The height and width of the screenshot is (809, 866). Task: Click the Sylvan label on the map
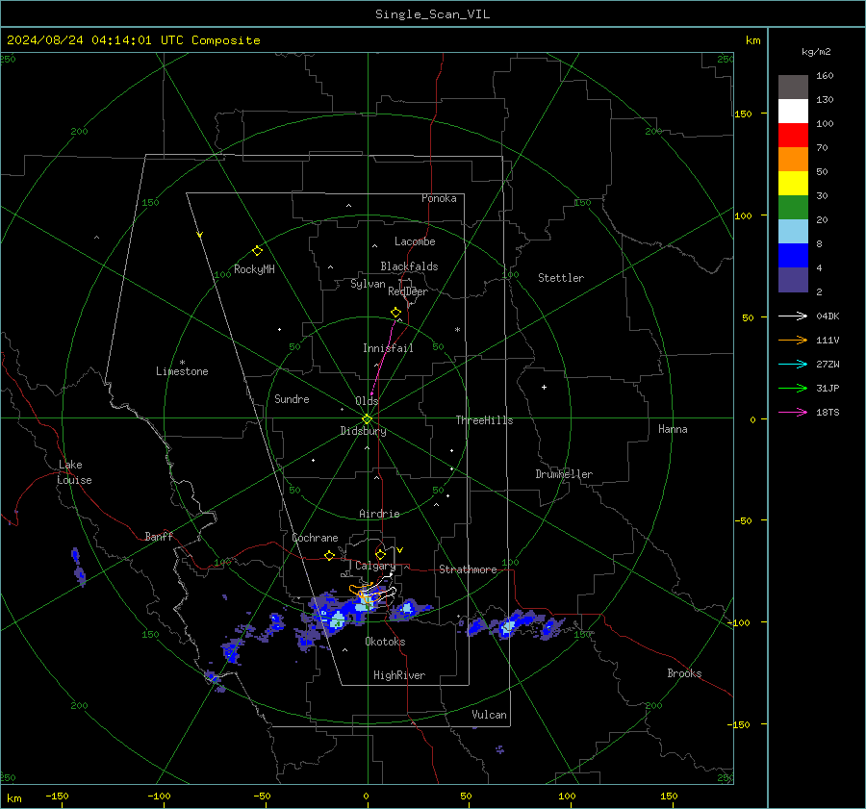368,284
